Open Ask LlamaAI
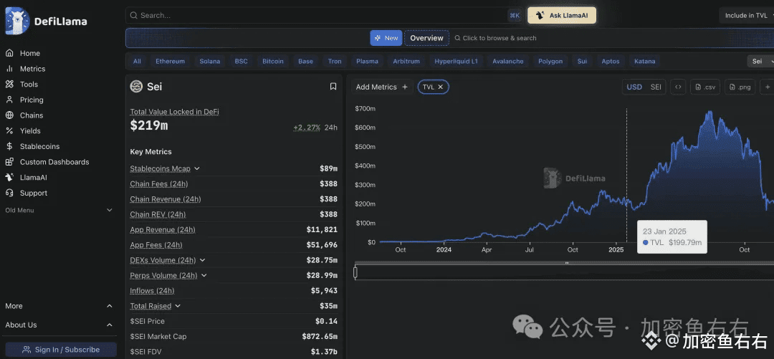Image resolution: width=774 pixels, height=359 pixels. point(561,15)
